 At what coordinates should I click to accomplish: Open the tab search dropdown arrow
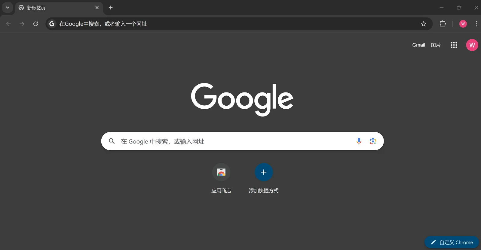(x=8, y=8)
